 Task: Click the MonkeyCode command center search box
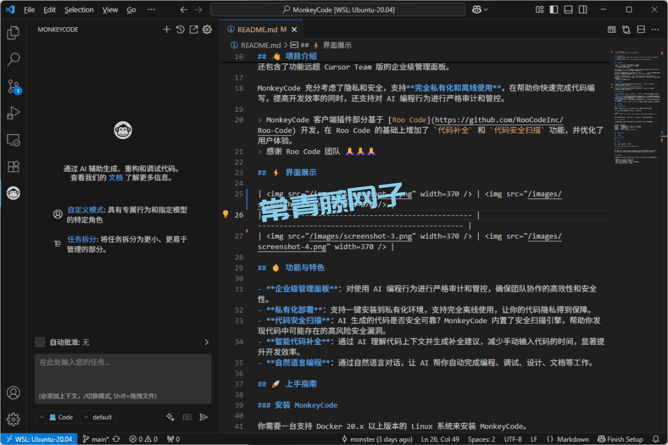[x=338, y=9]
